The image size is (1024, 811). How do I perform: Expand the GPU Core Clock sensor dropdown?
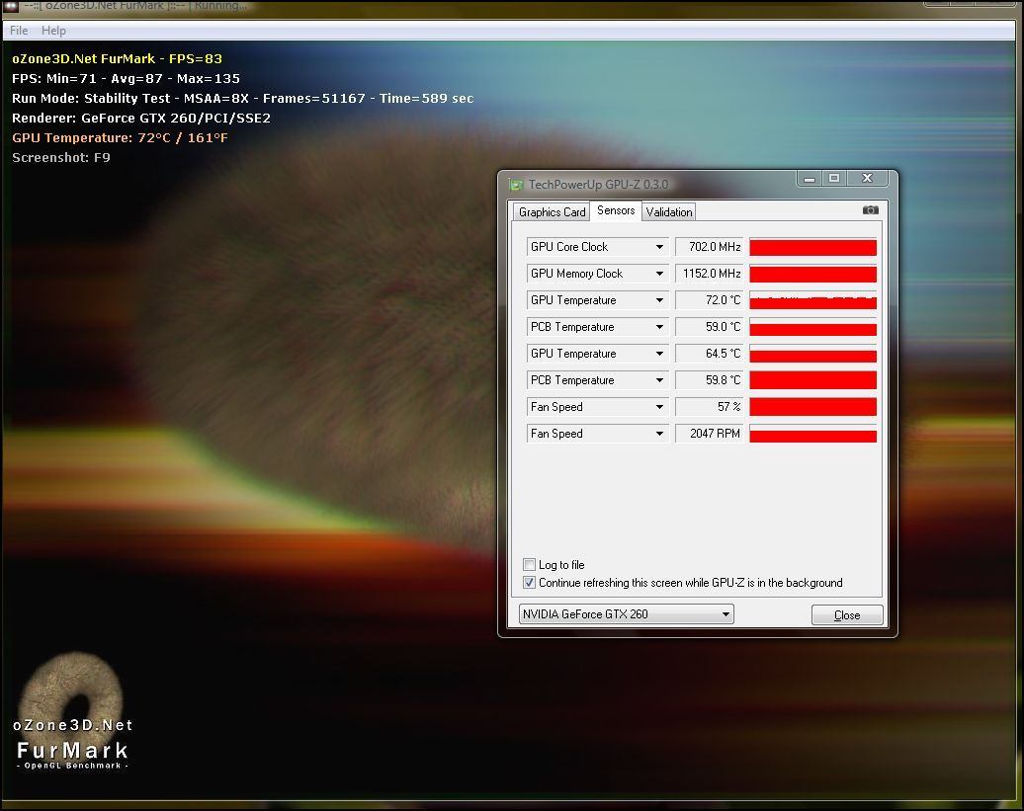(659, 247)
